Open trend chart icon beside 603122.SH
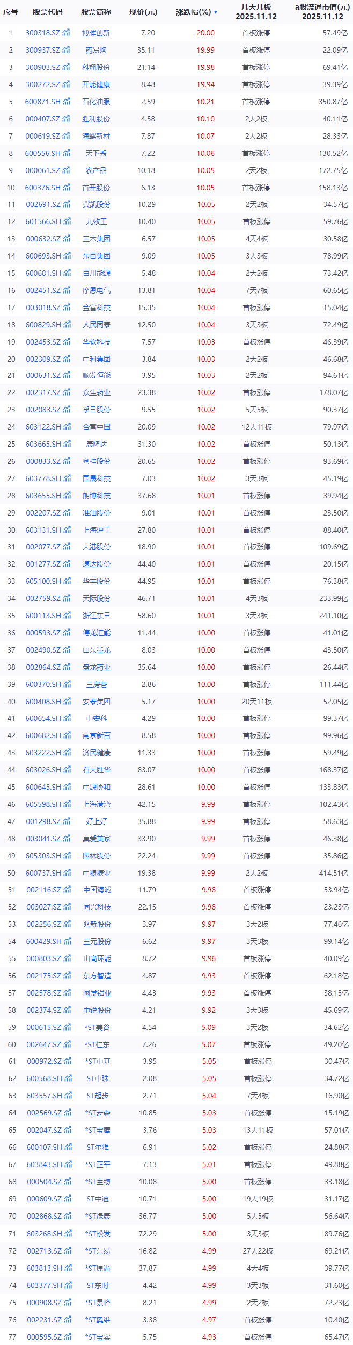The height and width of the screenshot is (1345, 353). pyautogui.click(x=67, y=427)
